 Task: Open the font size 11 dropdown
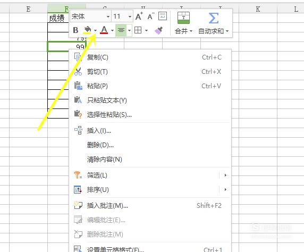pos(130,16)
